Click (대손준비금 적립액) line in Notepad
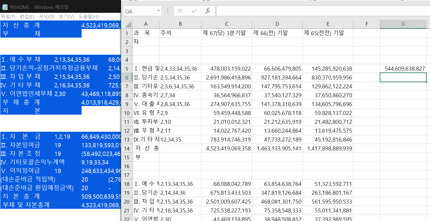 point(60,179)
